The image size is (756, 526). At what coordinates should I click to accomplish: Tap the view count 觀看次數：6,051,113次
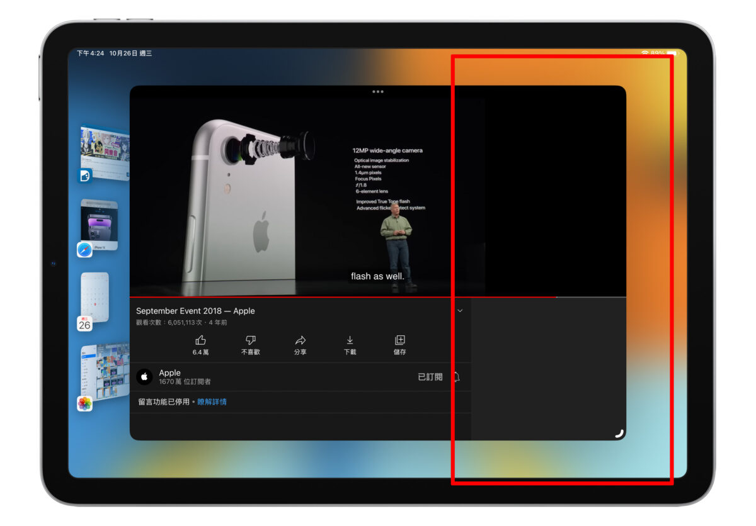(168, 322)
